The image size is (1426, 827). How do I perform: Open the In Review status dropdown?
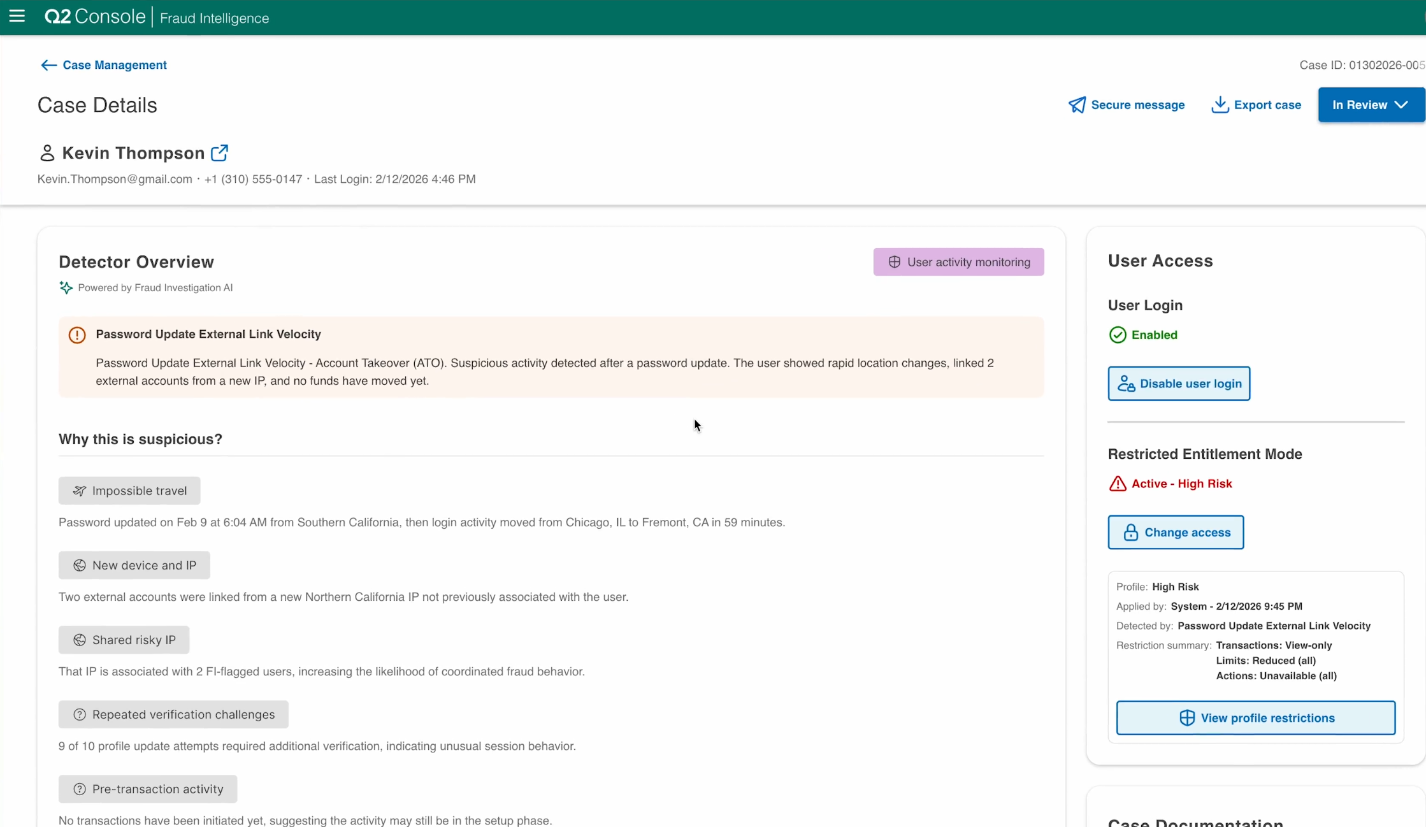point(1371,105)
